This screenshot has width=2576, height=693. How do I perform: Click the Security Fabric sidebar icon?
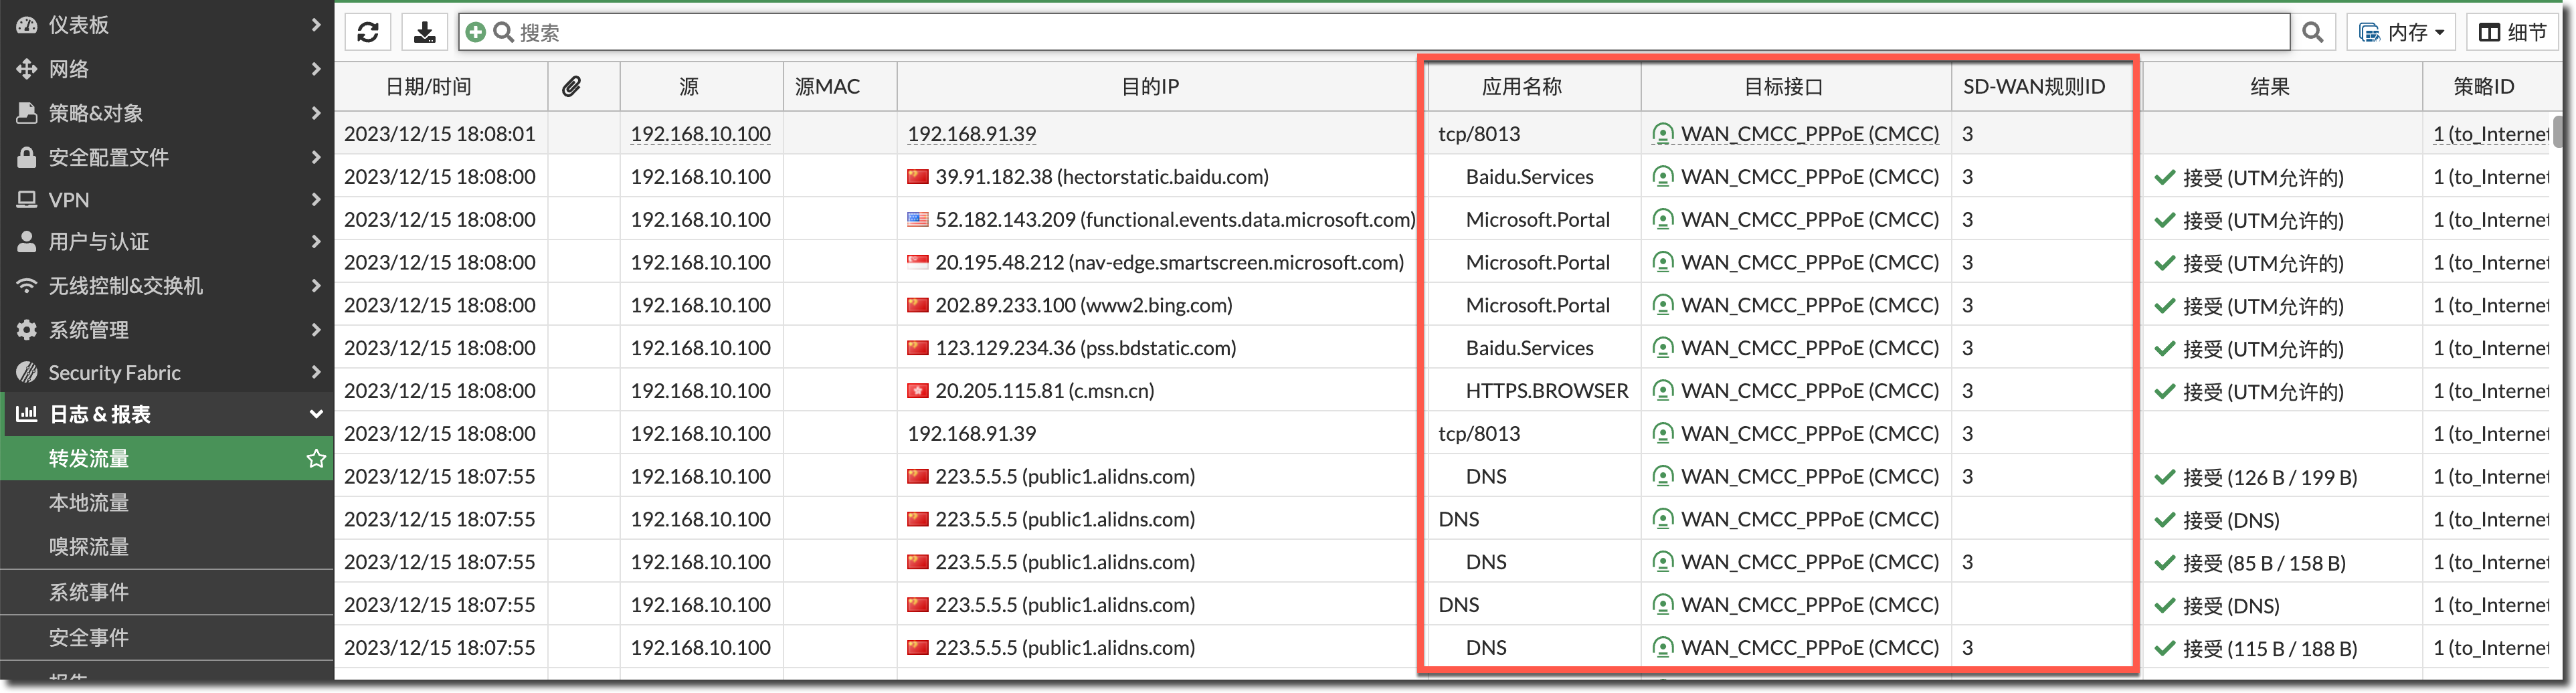[27, 373]
